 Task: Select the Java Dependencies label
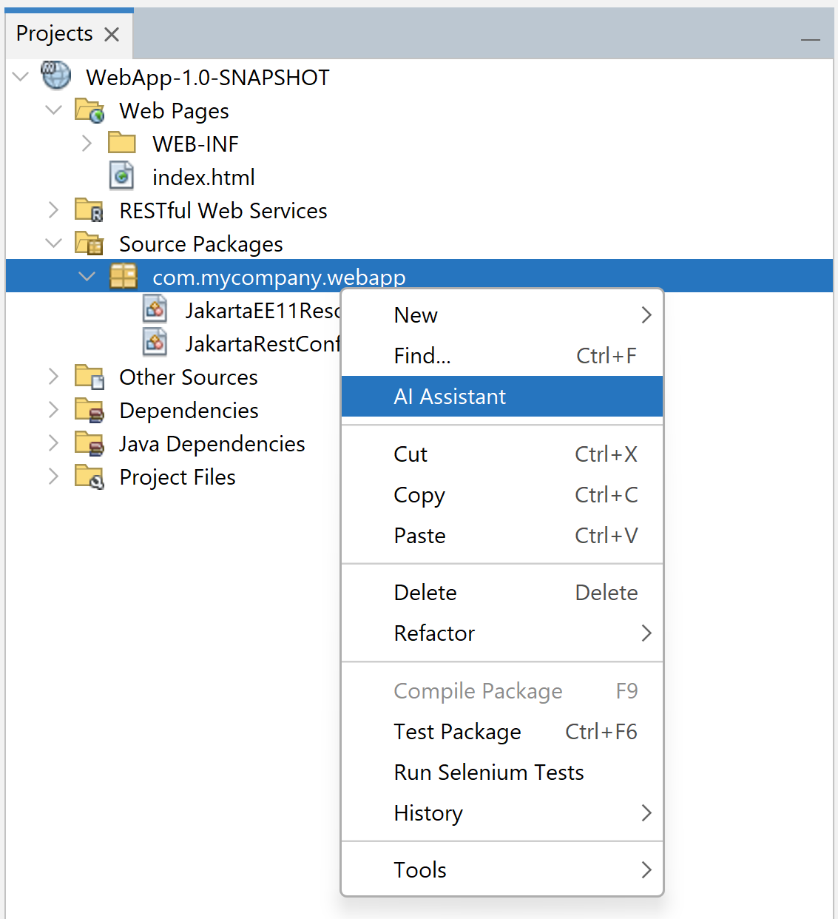click(x=212, y=444)
